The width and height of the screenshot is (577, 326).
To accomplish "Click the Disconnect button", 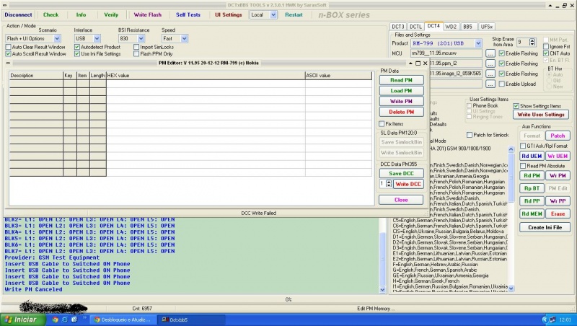I will (x=19, y=14).
